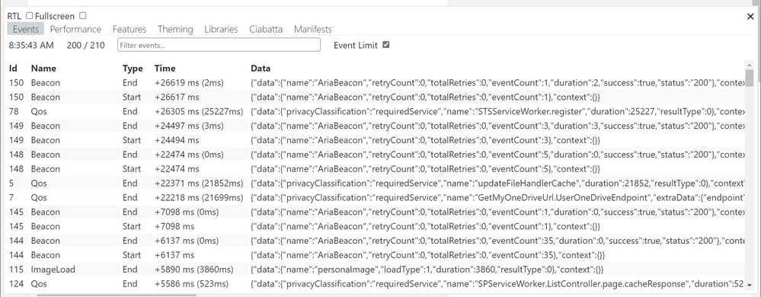Screen dimensions: 761x297
Task: Click the Data column header
Action: coord(261,69)
